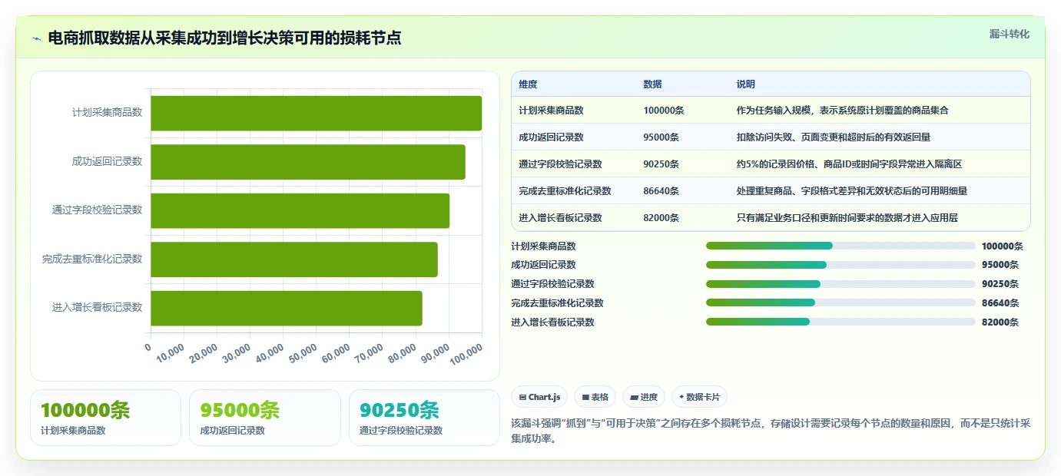
Task: Click the 成功返回记录数 progress bar
Action: (x=841, y=265)
